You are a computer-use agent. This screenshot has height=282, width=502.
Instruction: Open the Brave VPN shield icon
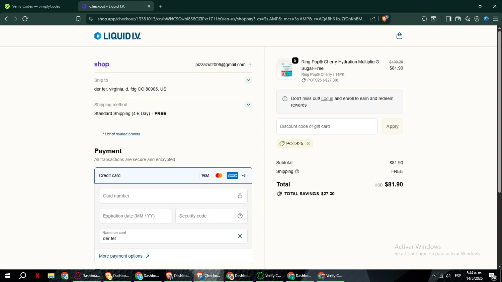pyautogui.click(x=477, y=19)
